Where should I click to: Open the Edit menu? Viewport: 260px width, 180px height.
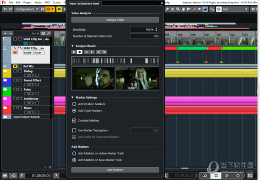pyautogui.click(x=18, y=2)
